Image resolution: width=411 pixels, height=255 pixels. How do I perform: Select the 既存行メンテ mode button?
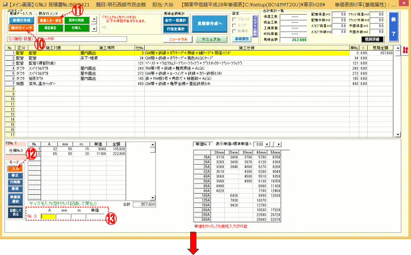(18, 27)
